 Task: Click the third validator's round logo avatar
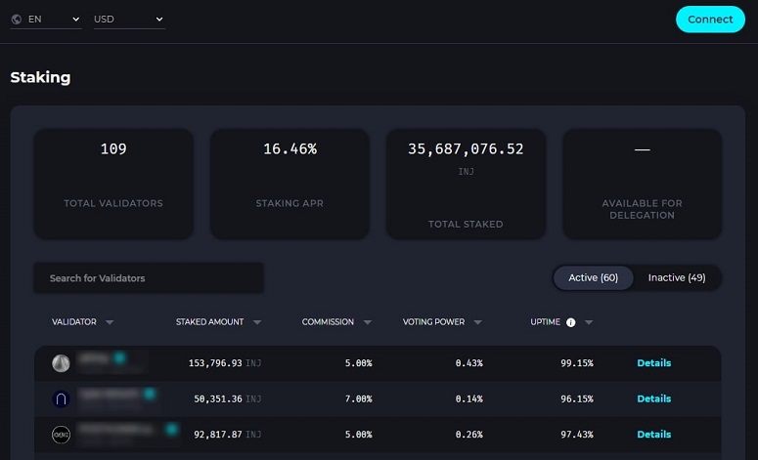(x=61, y=435)
